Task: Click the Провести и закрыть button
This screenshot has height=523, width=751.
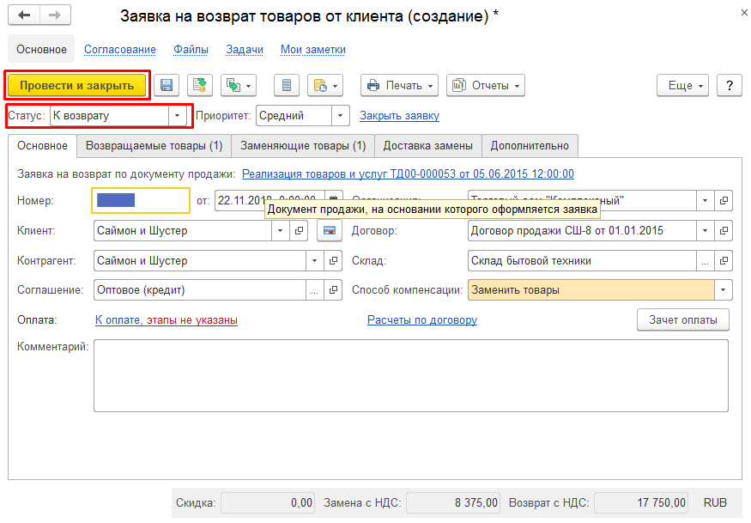Action: click(x=77, y=85)
